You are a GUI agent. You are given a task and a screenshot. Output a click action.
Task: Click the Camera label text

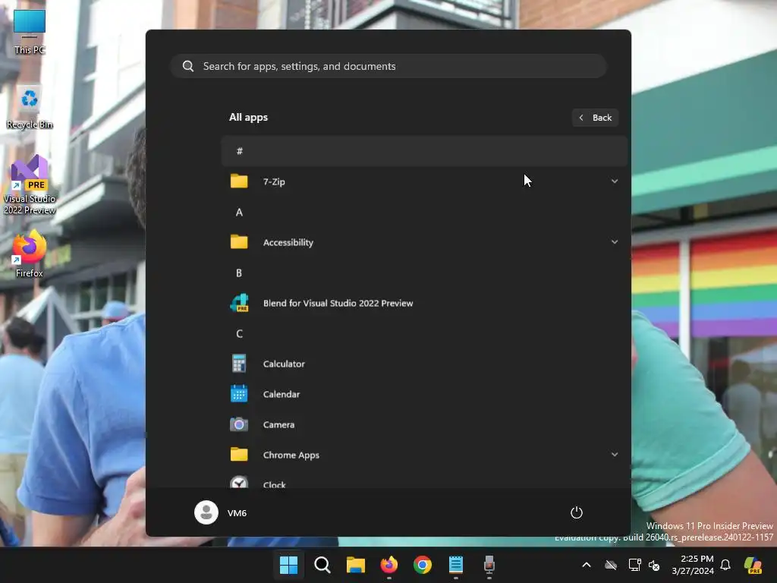point(278,425)
